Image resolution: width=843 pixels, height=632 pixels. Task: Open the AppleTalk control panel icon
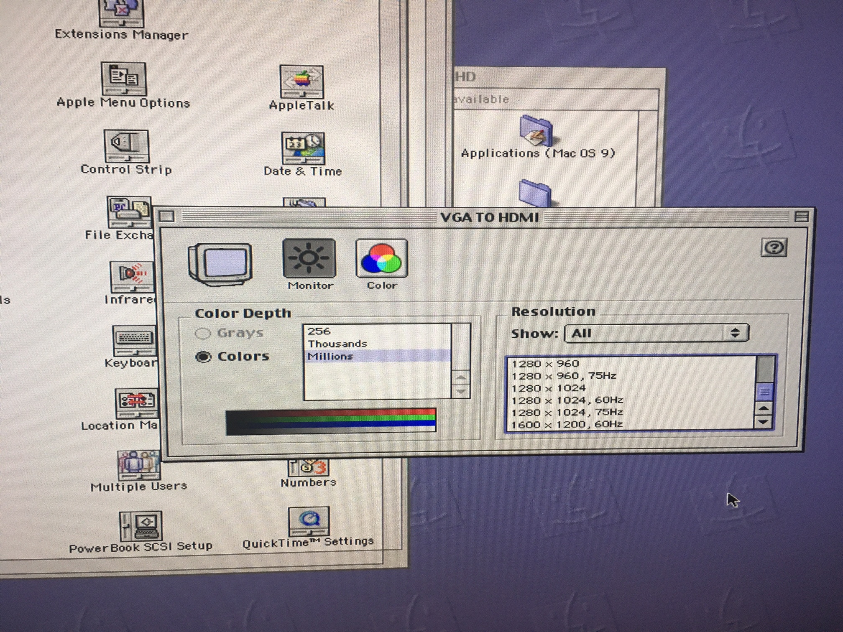[x=301, y=82]
